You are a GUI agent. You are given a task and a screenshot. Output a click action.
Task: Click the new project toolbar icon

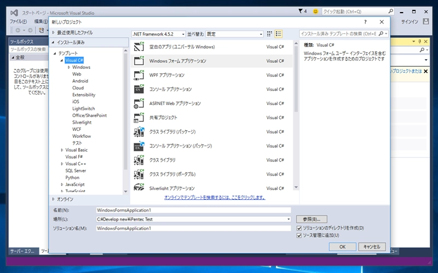(42, 30)
